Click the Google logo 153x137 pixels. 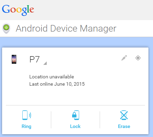[x=18, y=10]
